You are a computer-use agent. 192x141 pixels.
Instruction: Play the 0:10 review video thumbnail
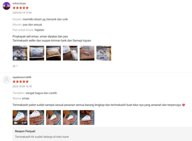20,117
